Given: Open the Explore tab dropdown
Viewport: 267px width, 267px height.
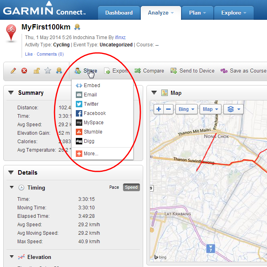Looking at the screenshot, I should (x=234, y=13).
